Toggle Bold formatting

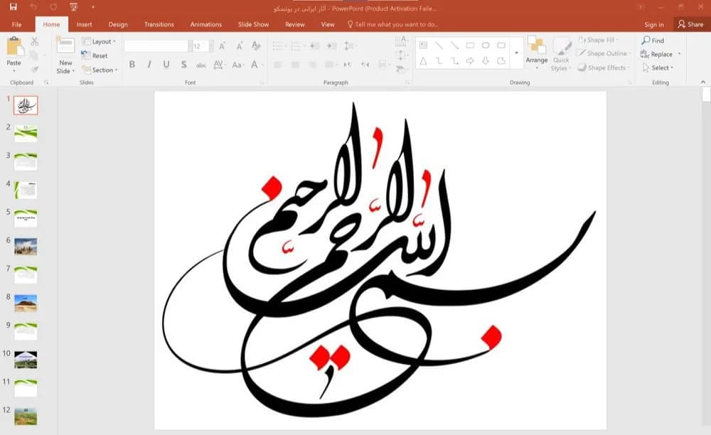pyautogui.click(x=132, y=65)
